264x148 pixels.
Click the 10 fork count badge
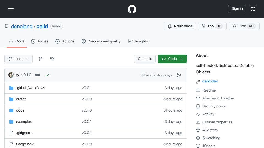pyautogui.click(x=219, y=26)
